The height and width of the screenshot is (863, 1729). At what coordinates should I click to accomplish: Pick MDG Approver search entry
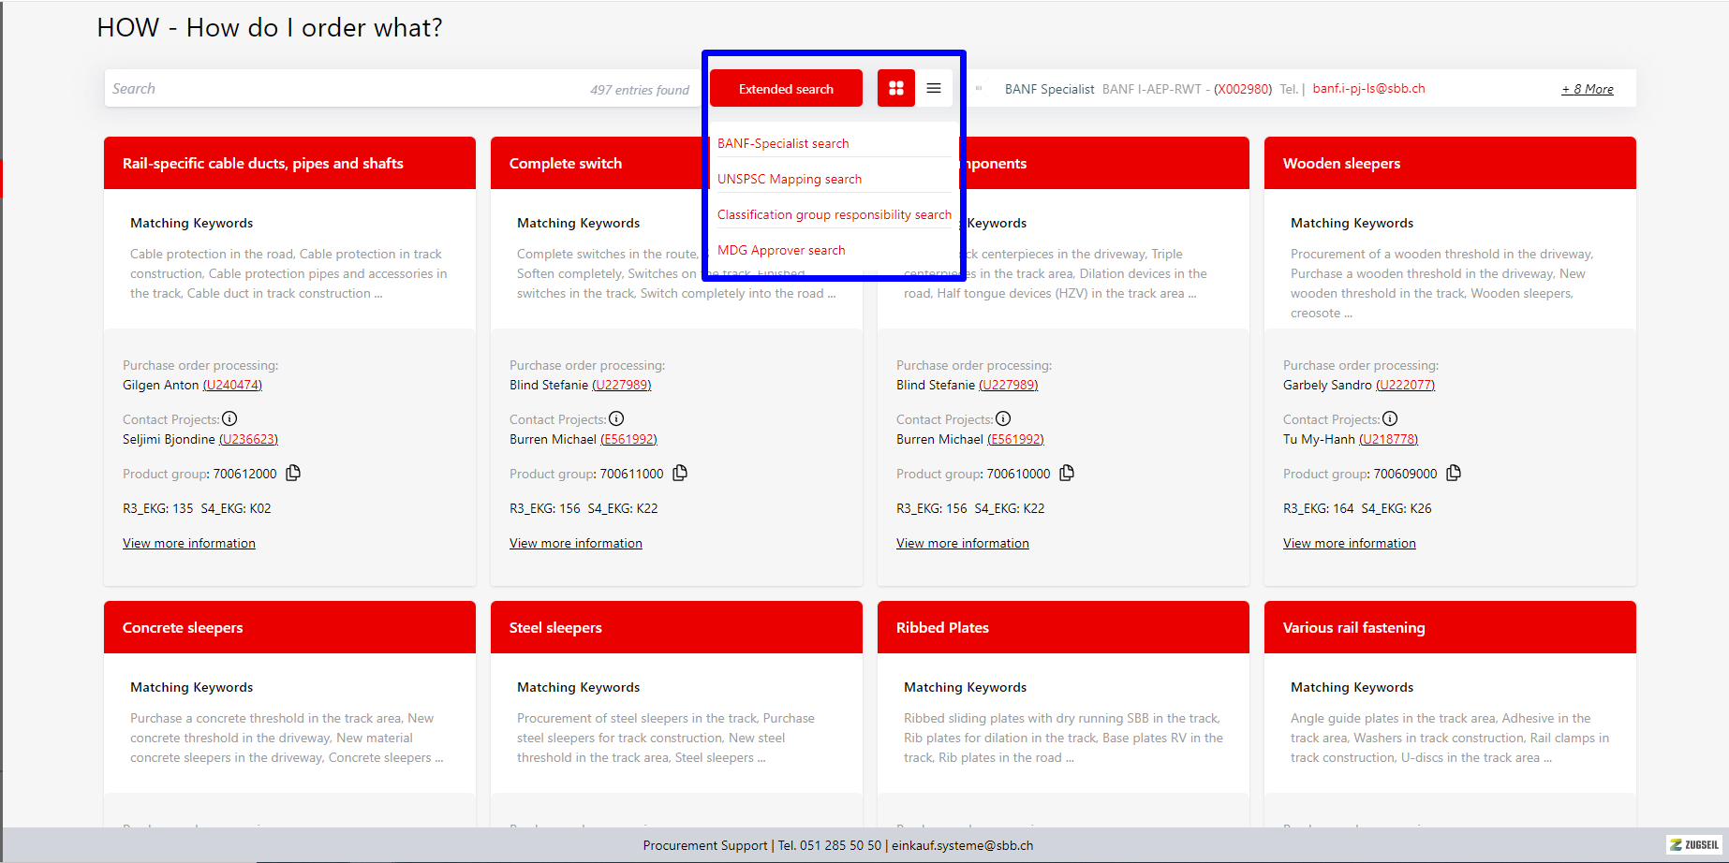781,250
